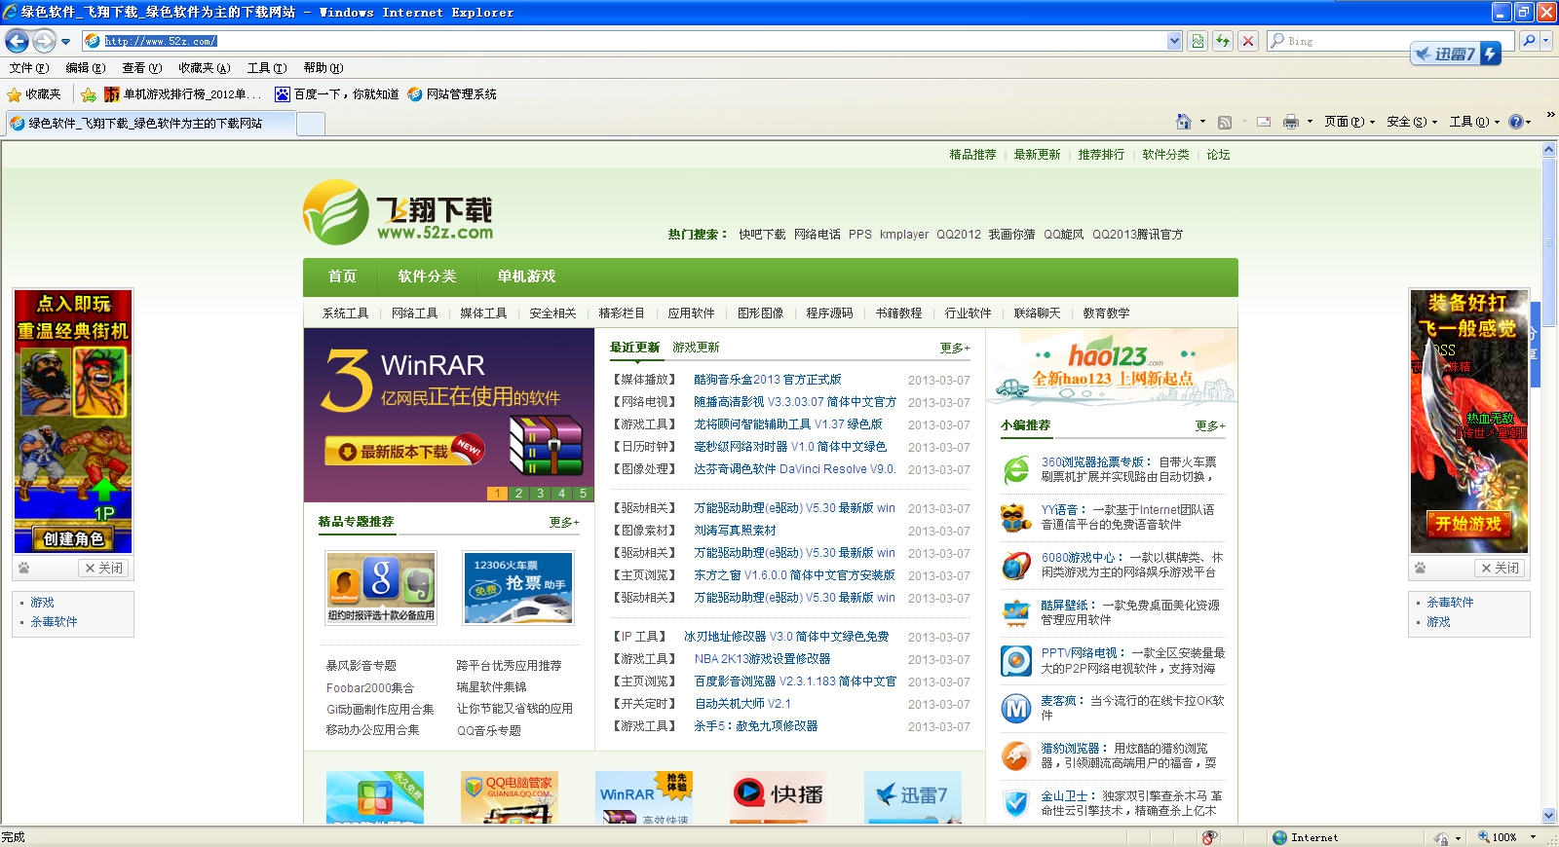Switch to the 游戏更新 tab
The width and height of the screenshot is (1559, 847).
(696, 348)
